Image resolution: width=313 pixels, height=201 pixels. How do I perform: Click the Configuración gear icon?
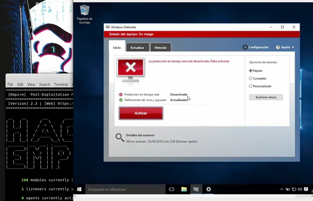(x=245, y=47)
